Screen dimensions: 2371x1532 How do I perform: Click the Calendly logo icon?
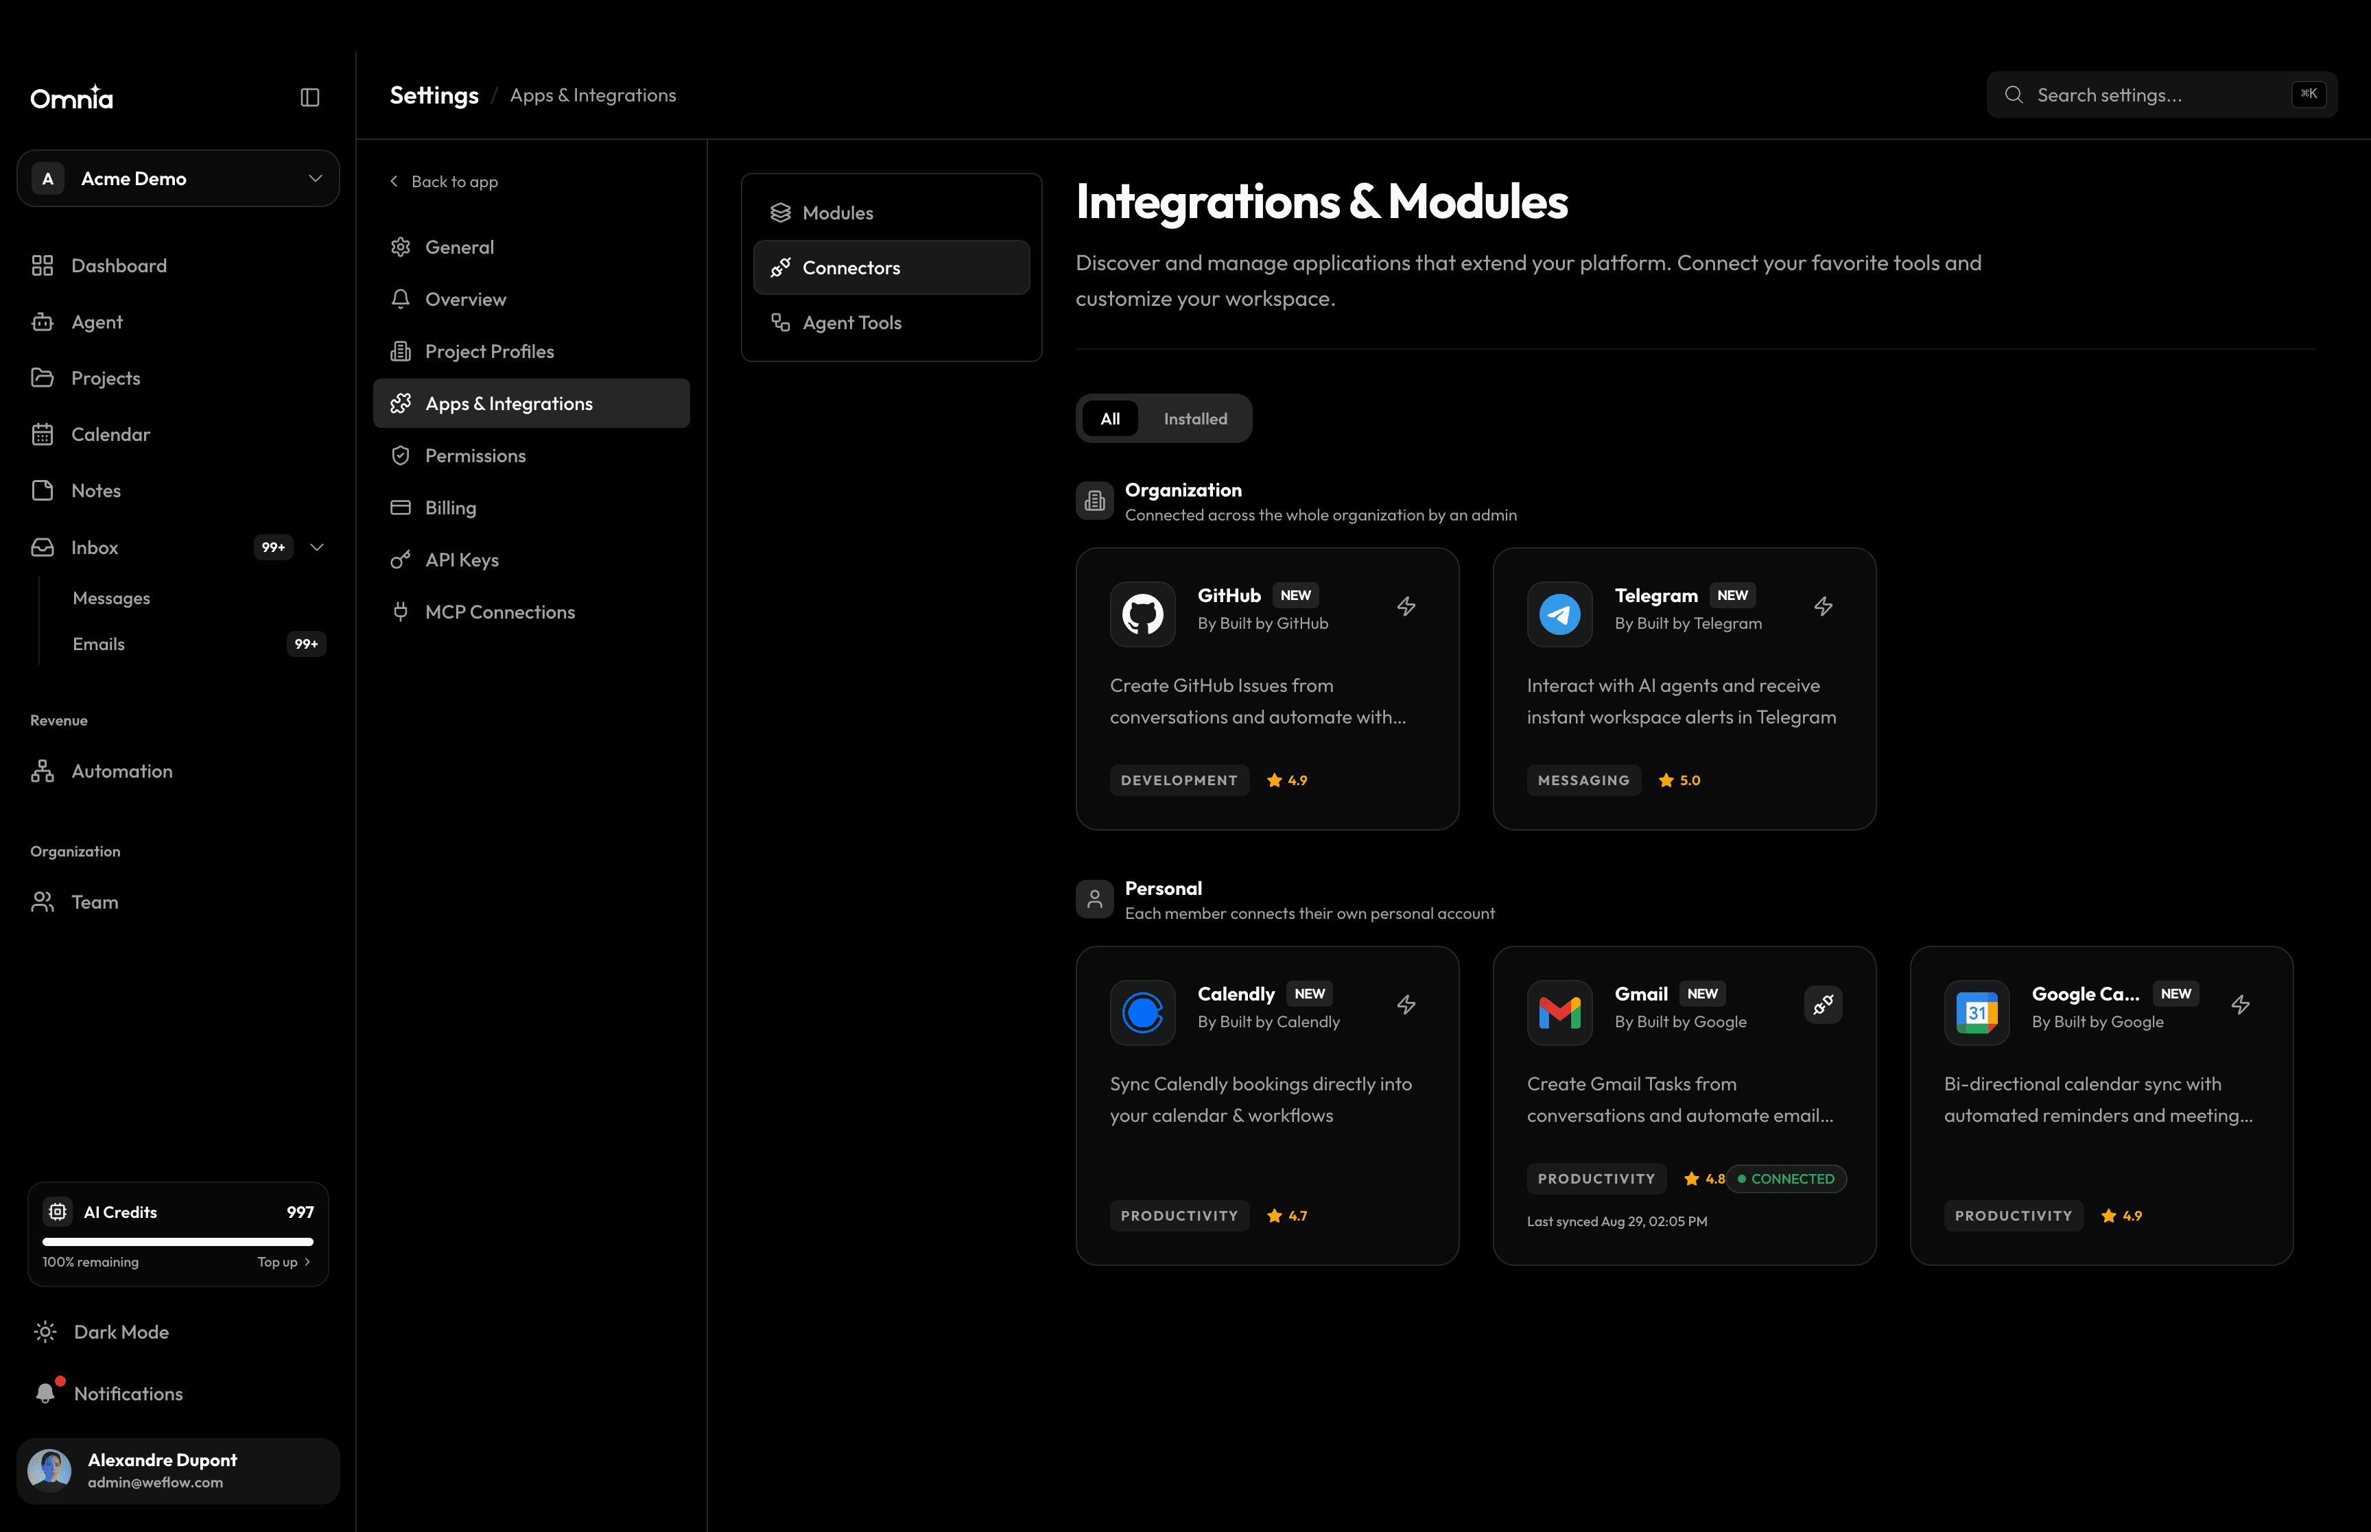[1142, 1013]
